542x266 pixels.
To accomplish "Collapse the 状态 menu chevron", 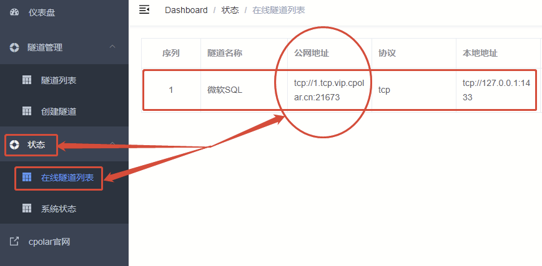I will pos(112,143).
